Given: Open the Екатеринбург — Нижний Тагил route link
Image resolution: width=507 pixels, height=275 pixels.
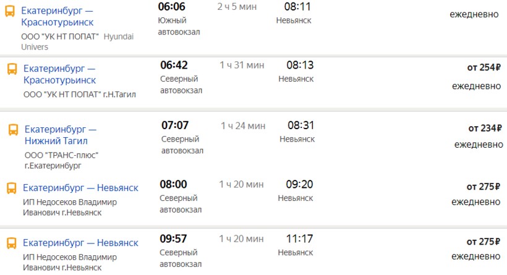Looking at the screenshot, I should [x=60, y=135].
